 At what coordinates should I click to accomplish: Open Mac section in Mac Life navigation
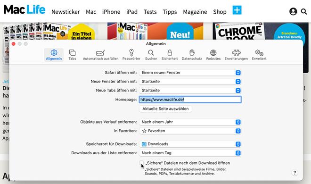tap(91, 12)
